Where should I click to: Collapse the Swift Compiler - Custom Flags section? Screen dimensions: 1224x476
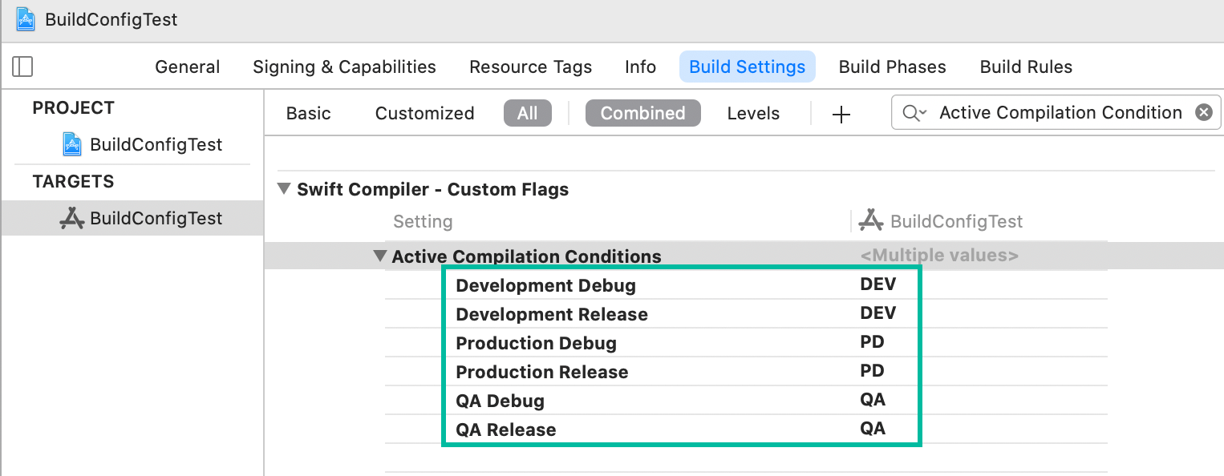tap(284, 190)
